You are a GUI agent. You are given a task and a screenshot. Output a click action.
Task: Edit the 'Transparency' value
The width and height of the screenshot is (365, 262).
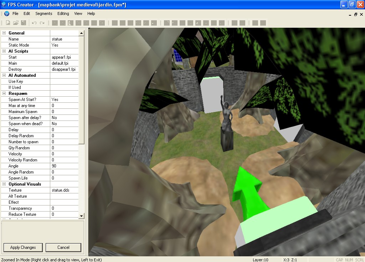coord(64,208)
